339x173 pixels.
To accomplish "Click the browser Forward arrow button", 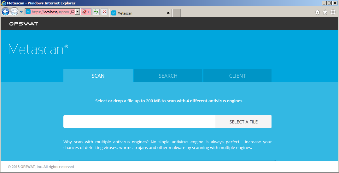I will 14,12.
